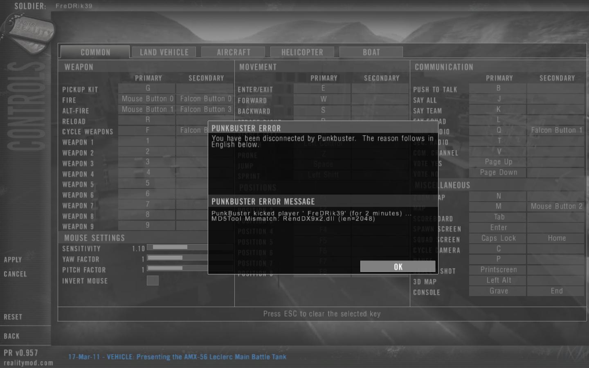This screenshot has width=589, height=368.
Task: Select Alt-Fire primary Mouse Button 1
Action: pyautogui.click(x=147, y=110)
